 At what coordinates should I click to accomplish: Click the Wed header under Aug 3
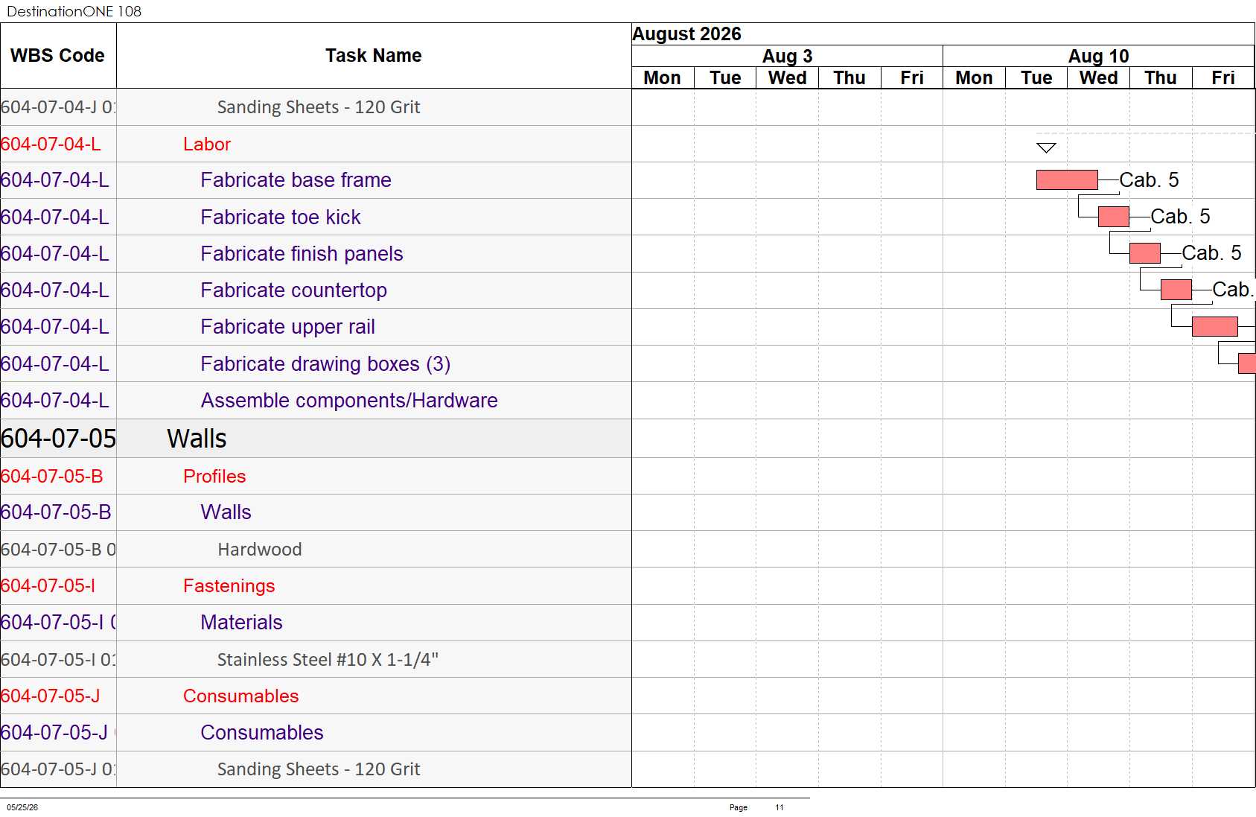click(x=788, y=78)
